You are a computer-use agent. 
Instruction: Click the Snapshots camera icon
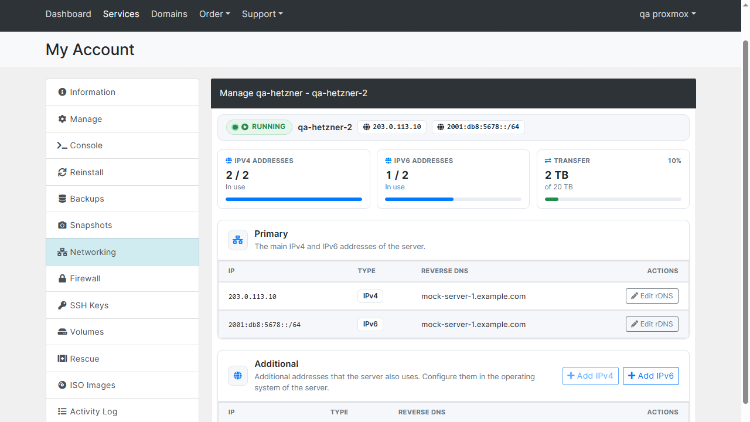tap(62, 225)
